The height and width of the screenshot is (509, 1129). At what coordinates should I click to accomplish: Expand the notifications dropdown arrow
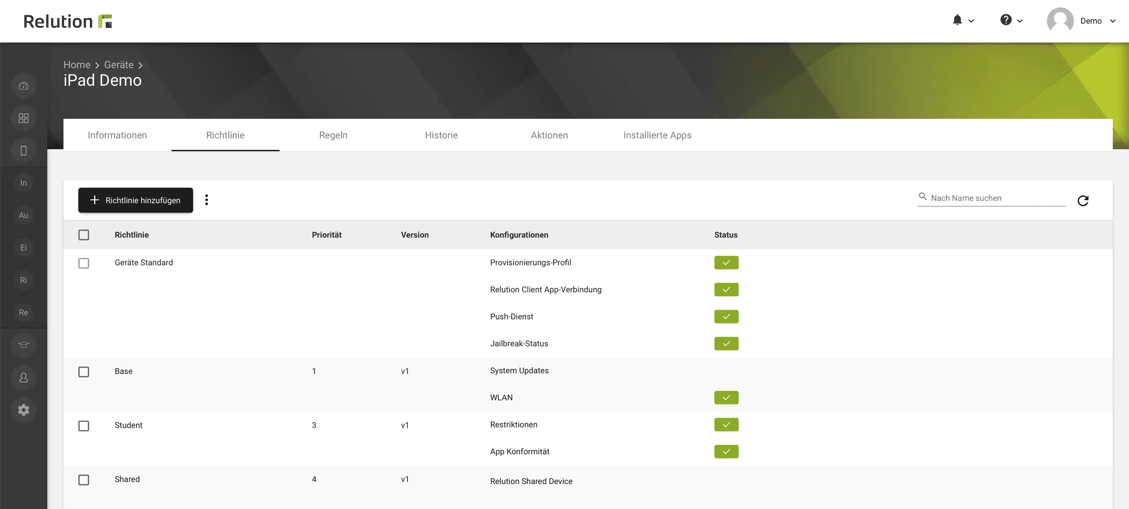pyautogui.click(x=971, y=21)
